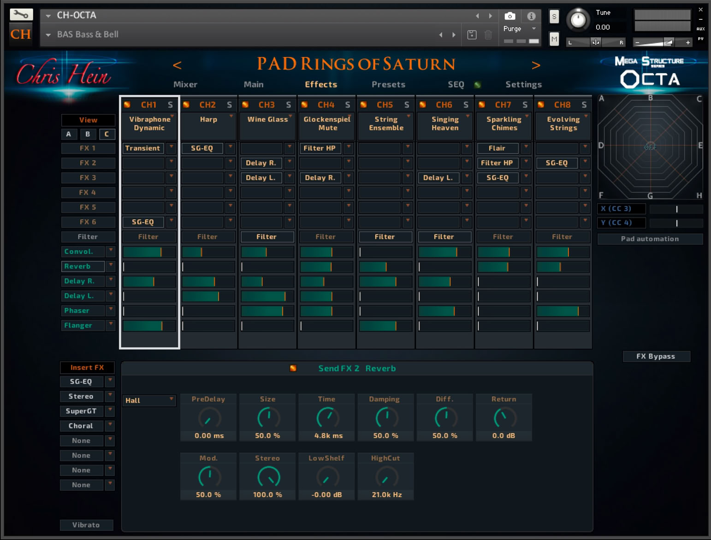Open the Settings tab
The height and width of the screenshot is (540, 711).
tap(524, 84)
